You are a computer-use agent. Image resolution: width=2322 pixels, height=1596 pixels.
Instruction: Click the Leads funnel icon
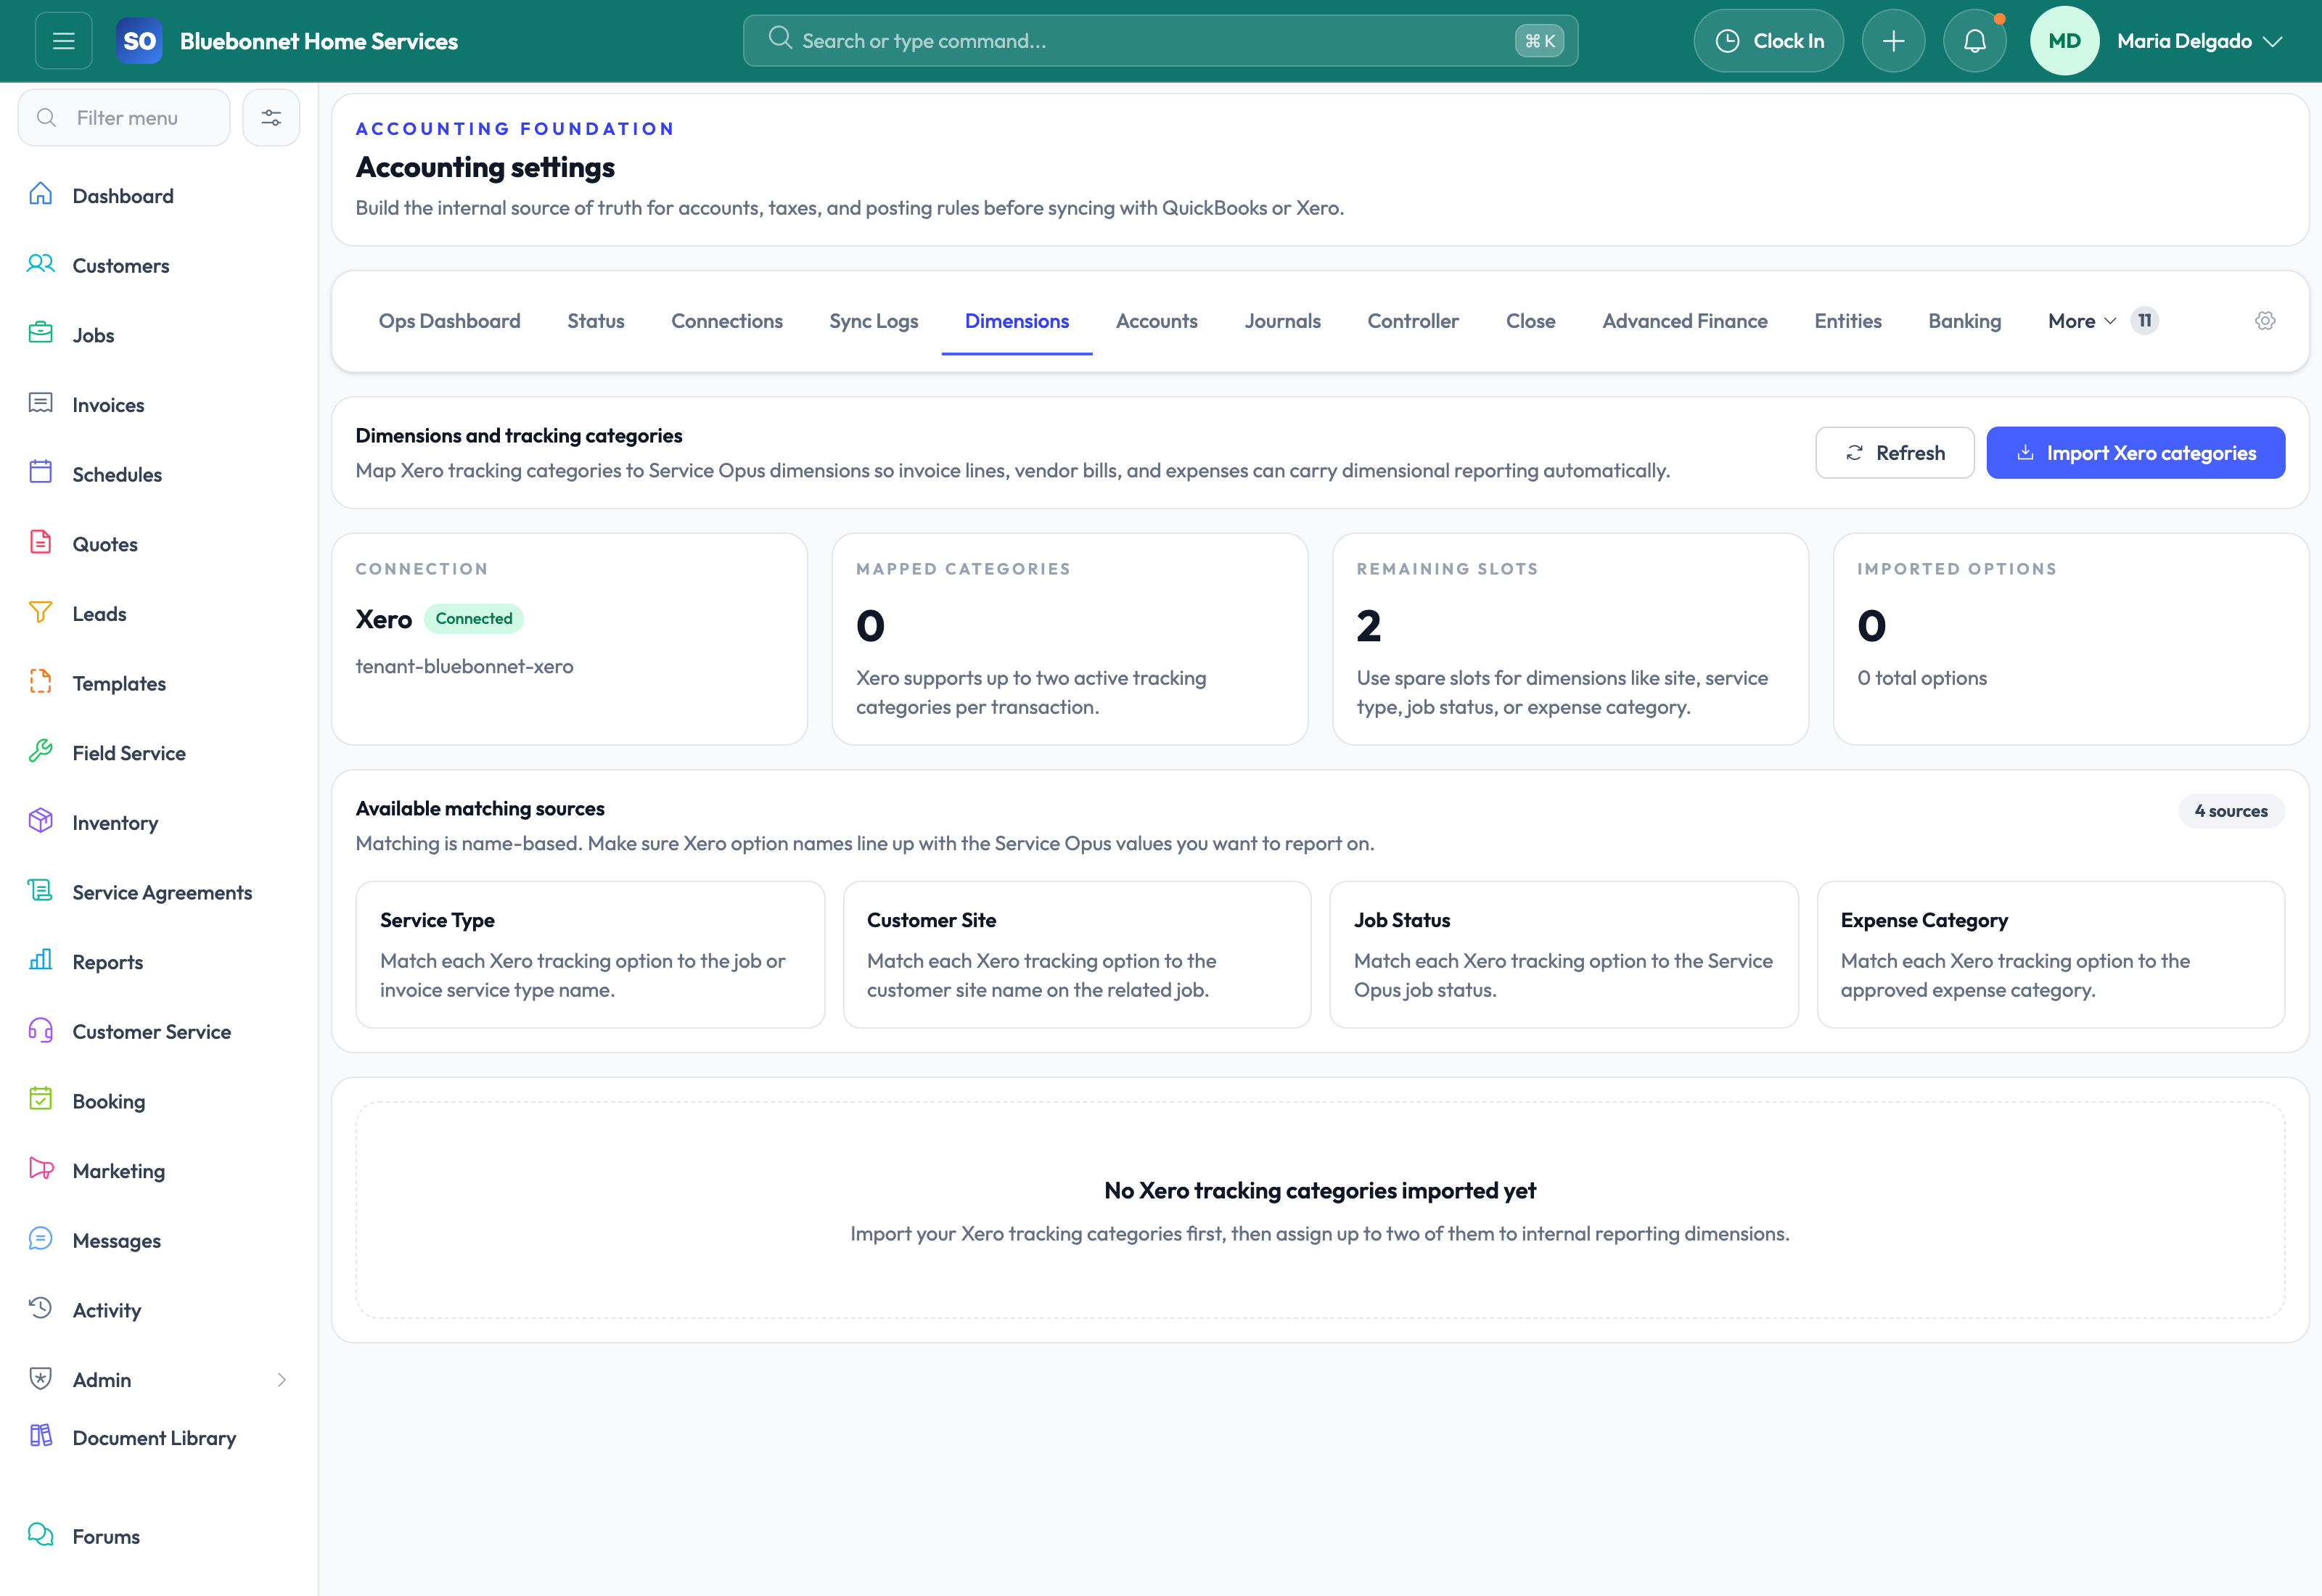coord(41,613)
